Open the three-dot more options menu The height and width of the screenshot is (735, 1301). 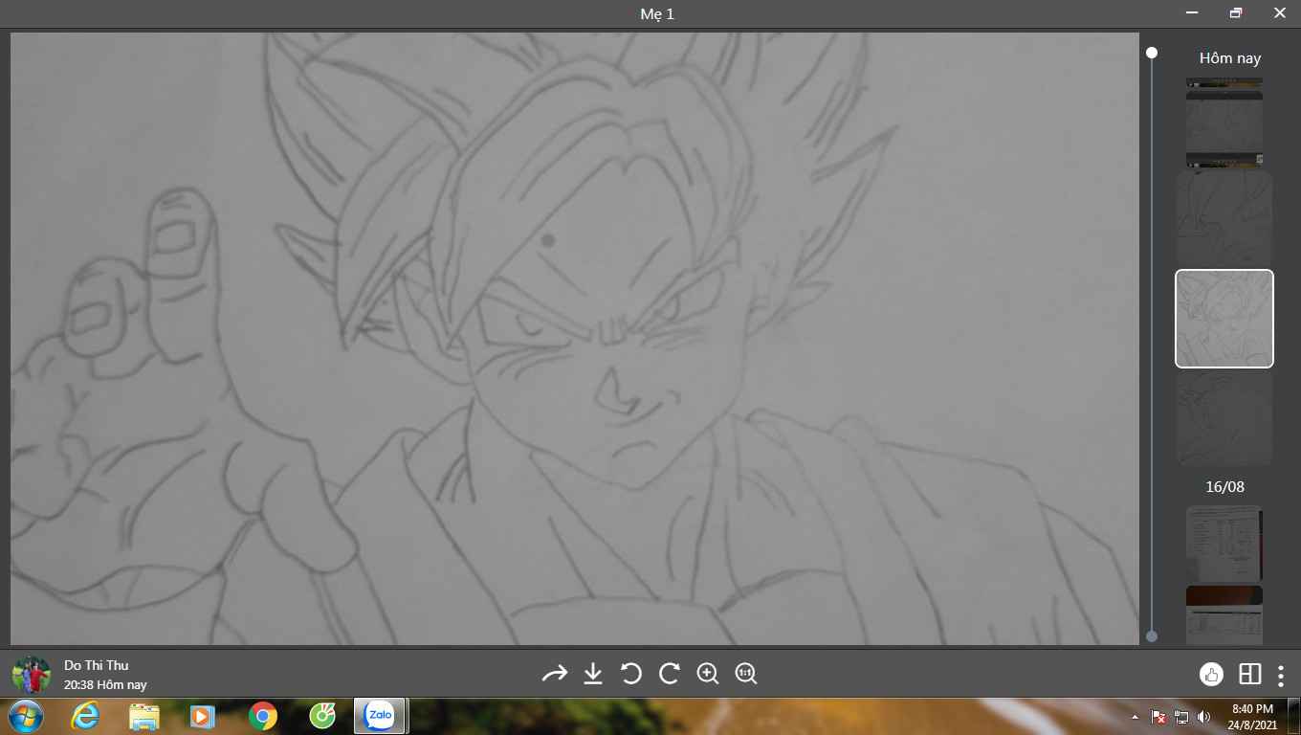[x=1281, y=675]
